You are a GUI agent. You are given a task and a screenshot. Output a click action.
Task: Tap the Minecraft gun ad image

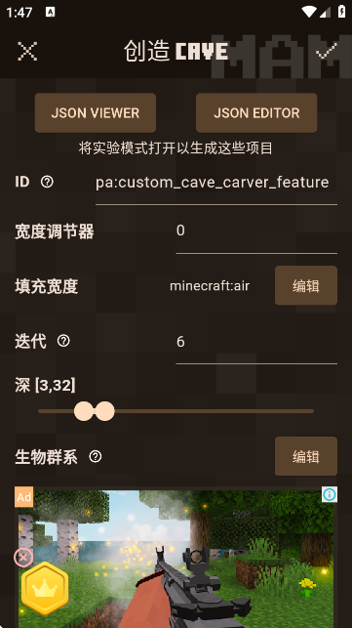176,558
